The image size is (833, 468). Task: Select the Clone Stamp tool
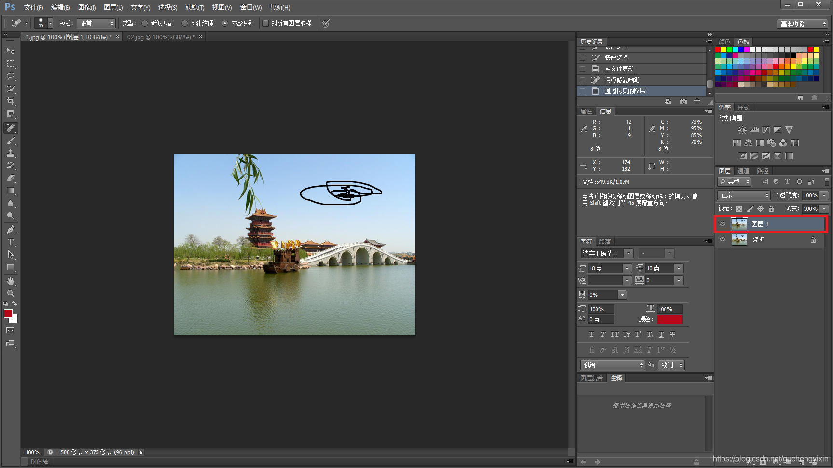point(11,153)
